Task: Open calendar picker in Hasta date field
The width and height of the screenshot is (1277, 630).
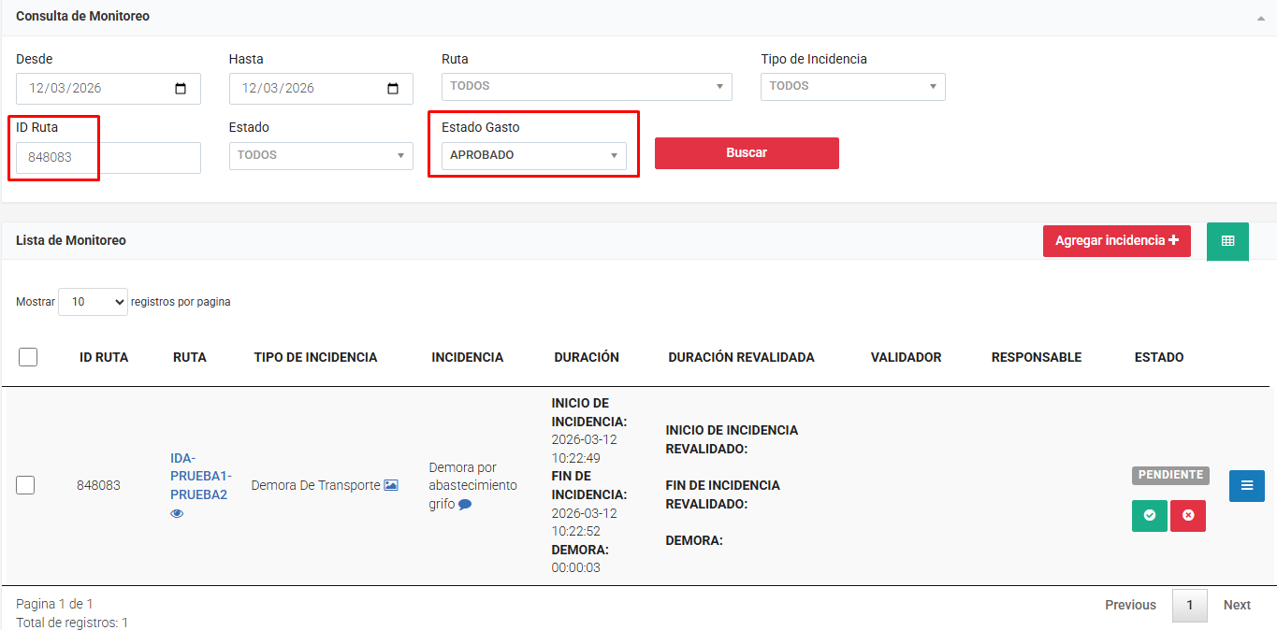Action: [x=393, y=89]
